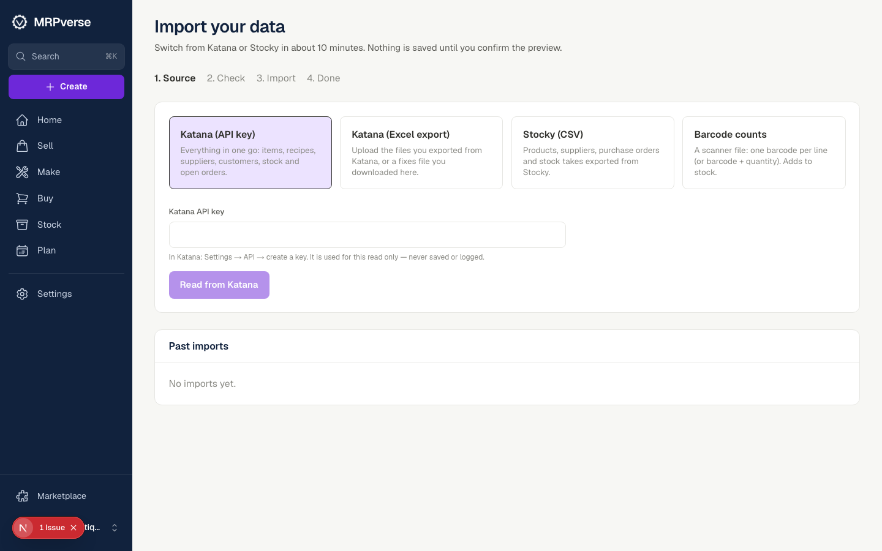Go to step 2. Check
Screen dimensions: 882x551
tap(226, 78)
